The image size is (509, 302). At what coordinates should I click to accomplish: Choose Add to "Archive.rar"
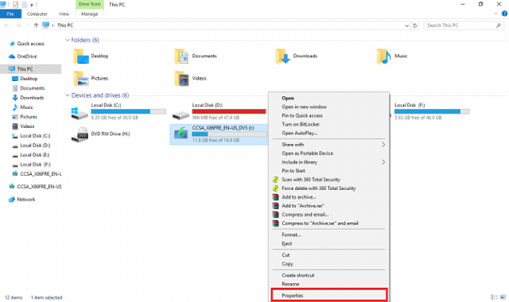[328, 206]
